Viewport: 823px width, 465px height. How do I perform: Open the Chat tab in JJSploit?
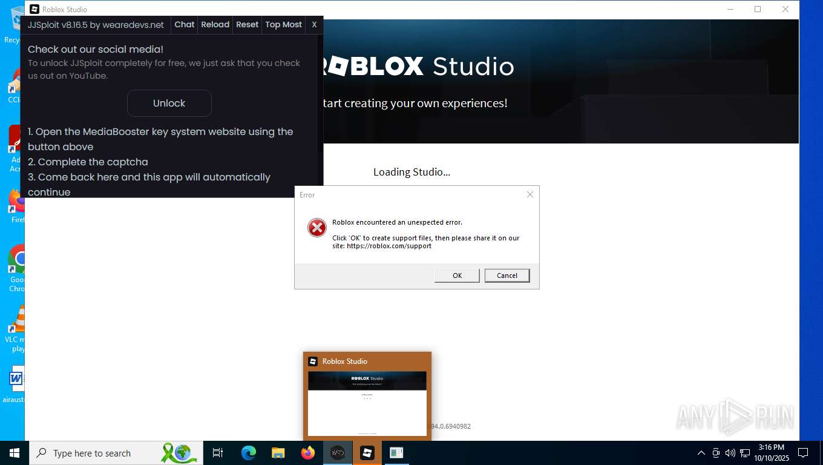pyautogui.click(x=185, y=25)
